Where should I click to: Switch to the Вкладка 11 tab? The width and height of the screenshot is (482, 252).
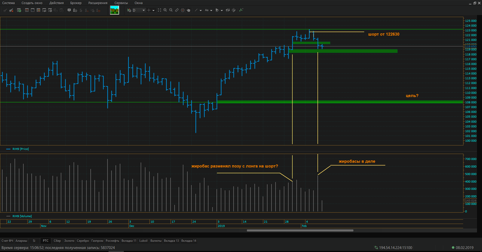(x=129, y=241)
